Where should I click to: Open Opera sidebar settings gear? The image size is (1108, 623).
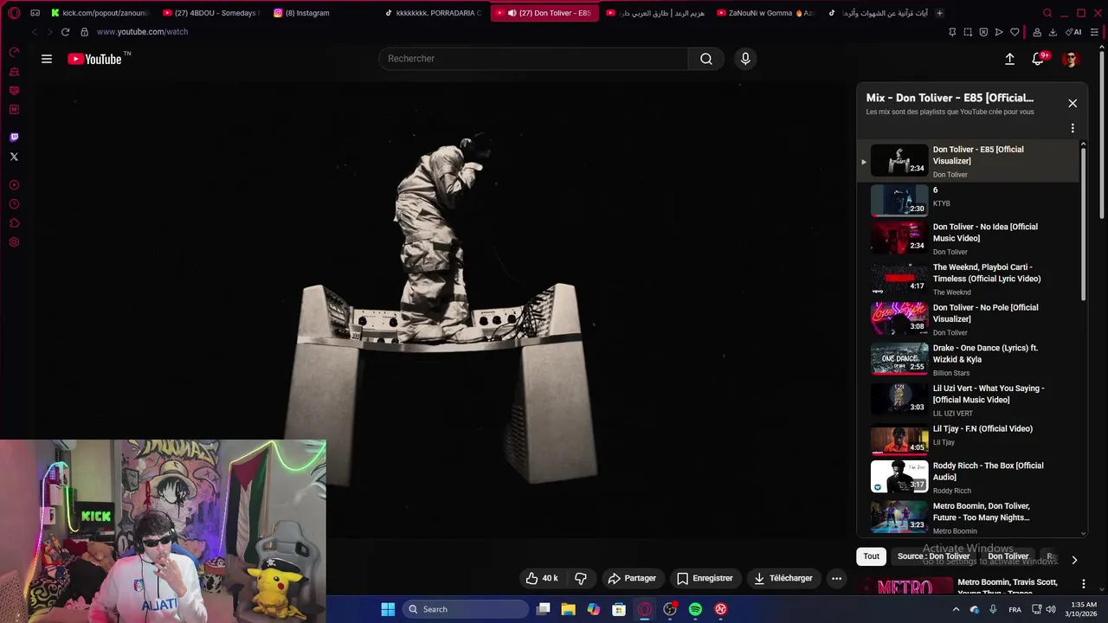click(x=14, y=242)
